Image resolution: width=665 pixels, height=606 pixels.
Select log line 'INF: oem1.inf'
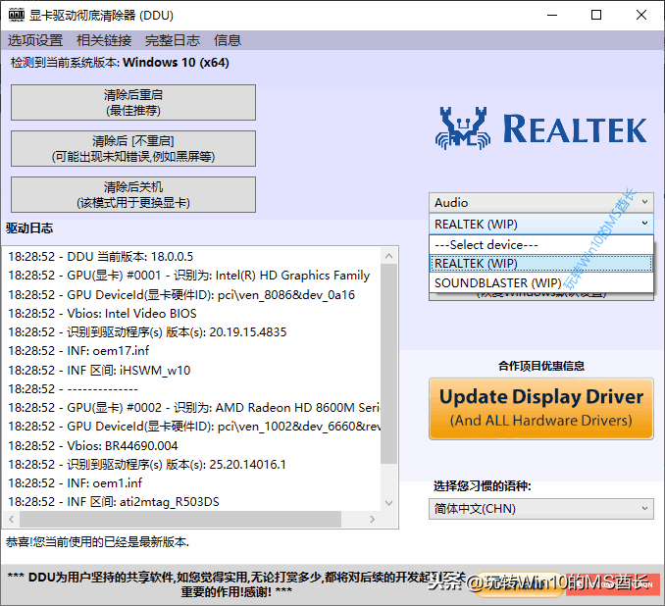(x=76, y=483)
